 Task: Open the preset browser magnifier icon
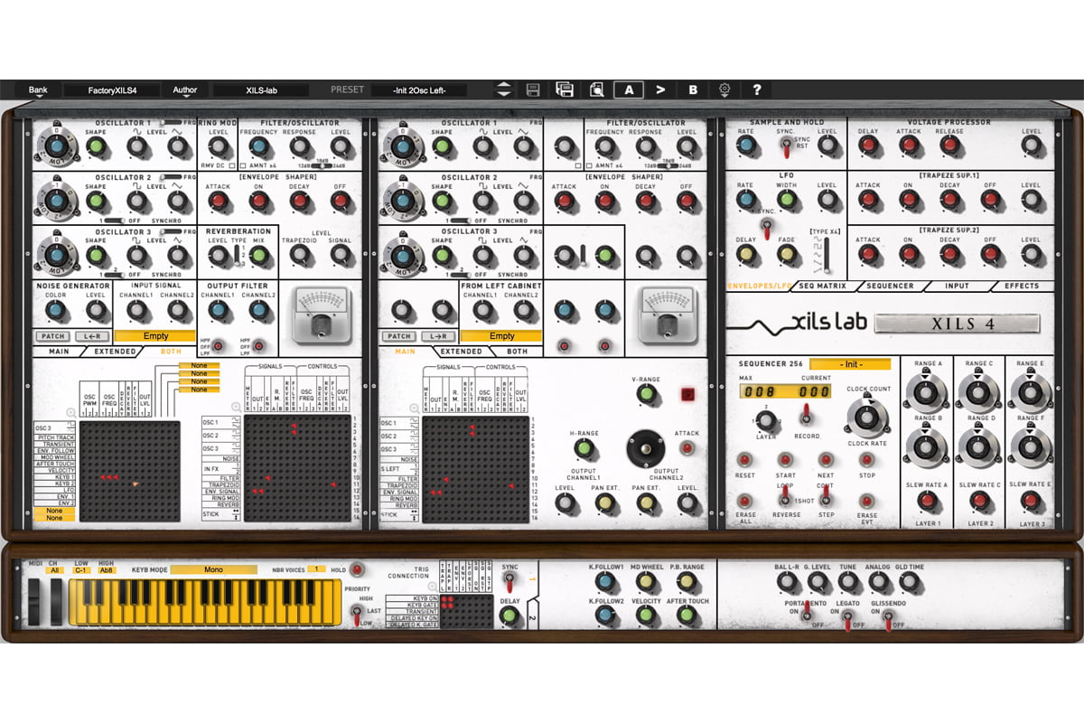click(596, 89)
